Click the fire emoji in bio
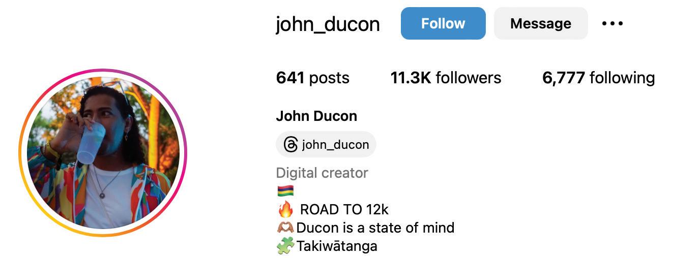 coord(285,209)
